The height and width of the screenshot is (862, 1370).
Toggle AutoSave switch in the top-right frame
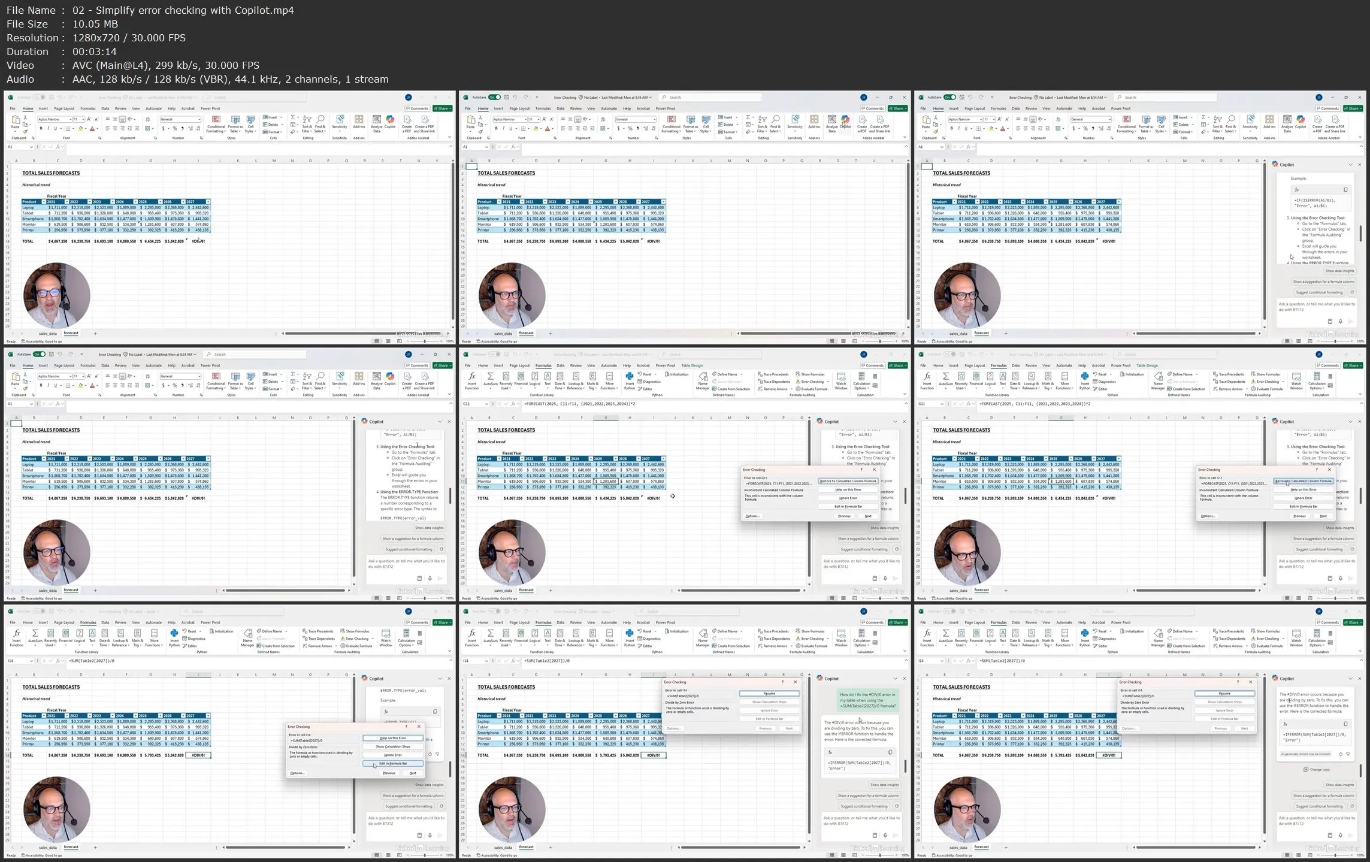(950, 97)
